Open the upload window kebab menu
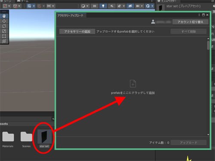215x161 pixels. click(x=199, y=15)
